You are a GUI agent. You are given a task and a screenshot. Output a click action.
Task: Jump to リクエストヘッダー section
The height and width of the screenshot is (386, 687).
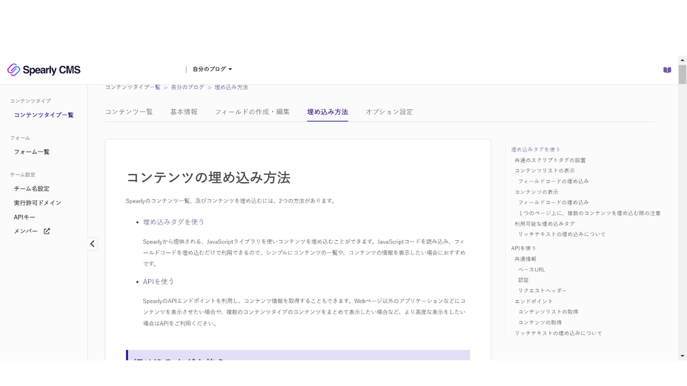click(543, 291)
